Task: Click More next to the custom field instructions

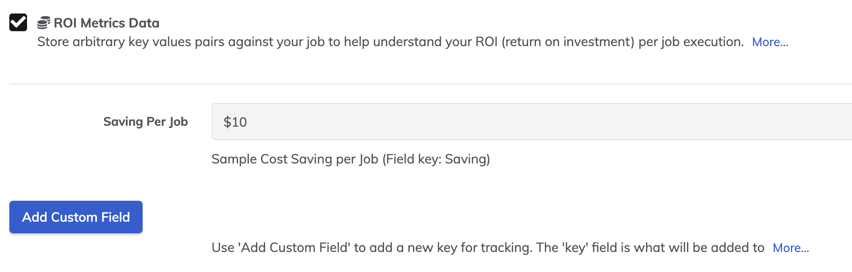Action: tap(790, 248)
